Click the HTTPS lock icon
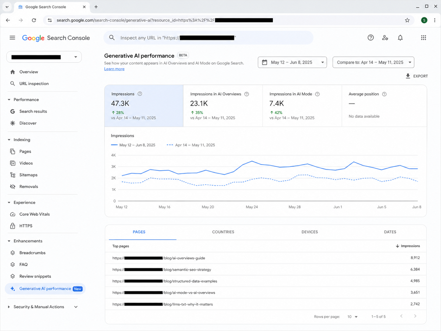This screenshot has width=441, height=331. click(12, 226)
